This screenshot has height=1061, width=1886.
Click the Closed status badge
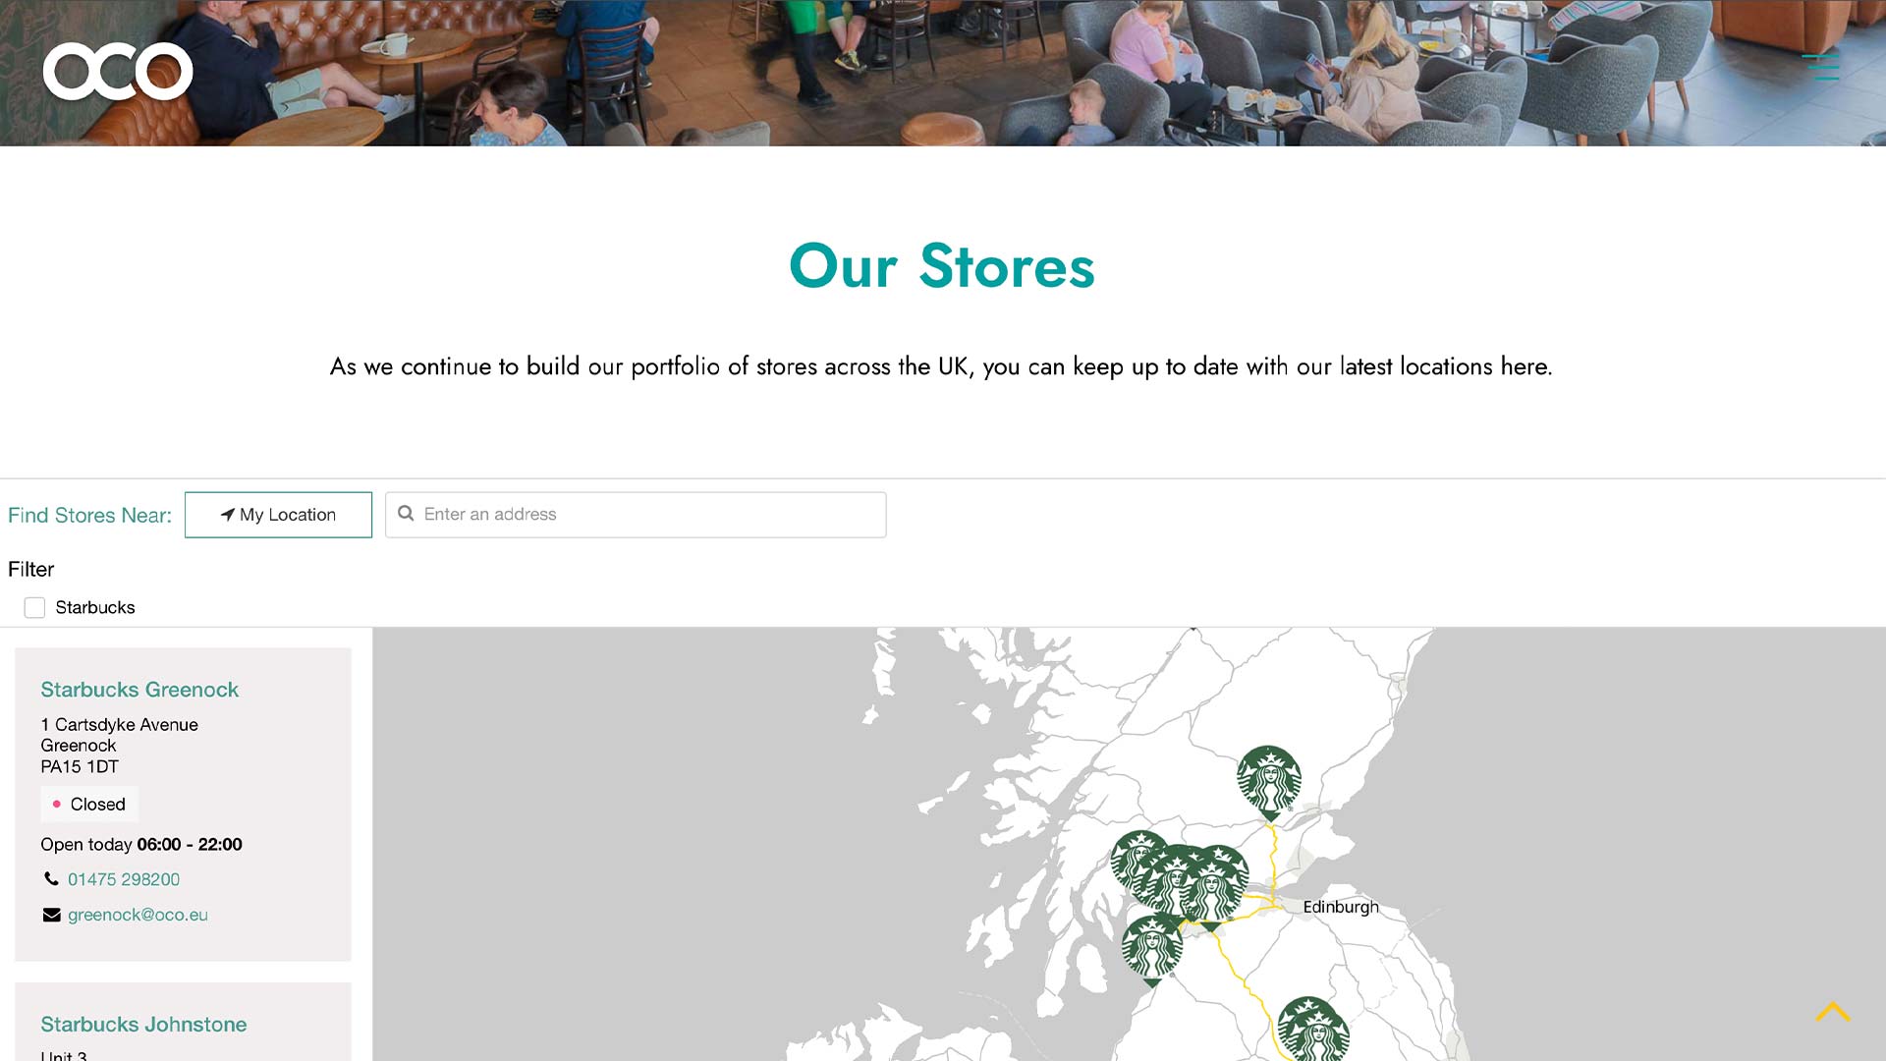(89, 805)
